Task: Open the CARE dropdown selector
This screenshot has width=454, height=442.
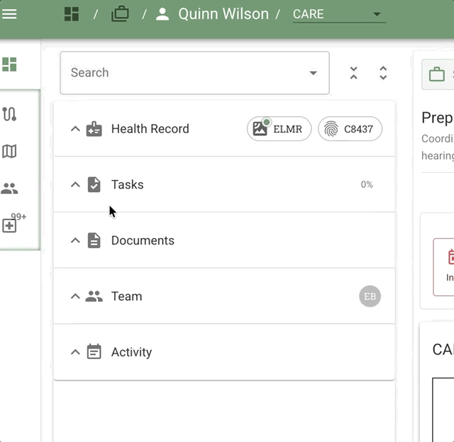Action: click(x=339, y=14)
